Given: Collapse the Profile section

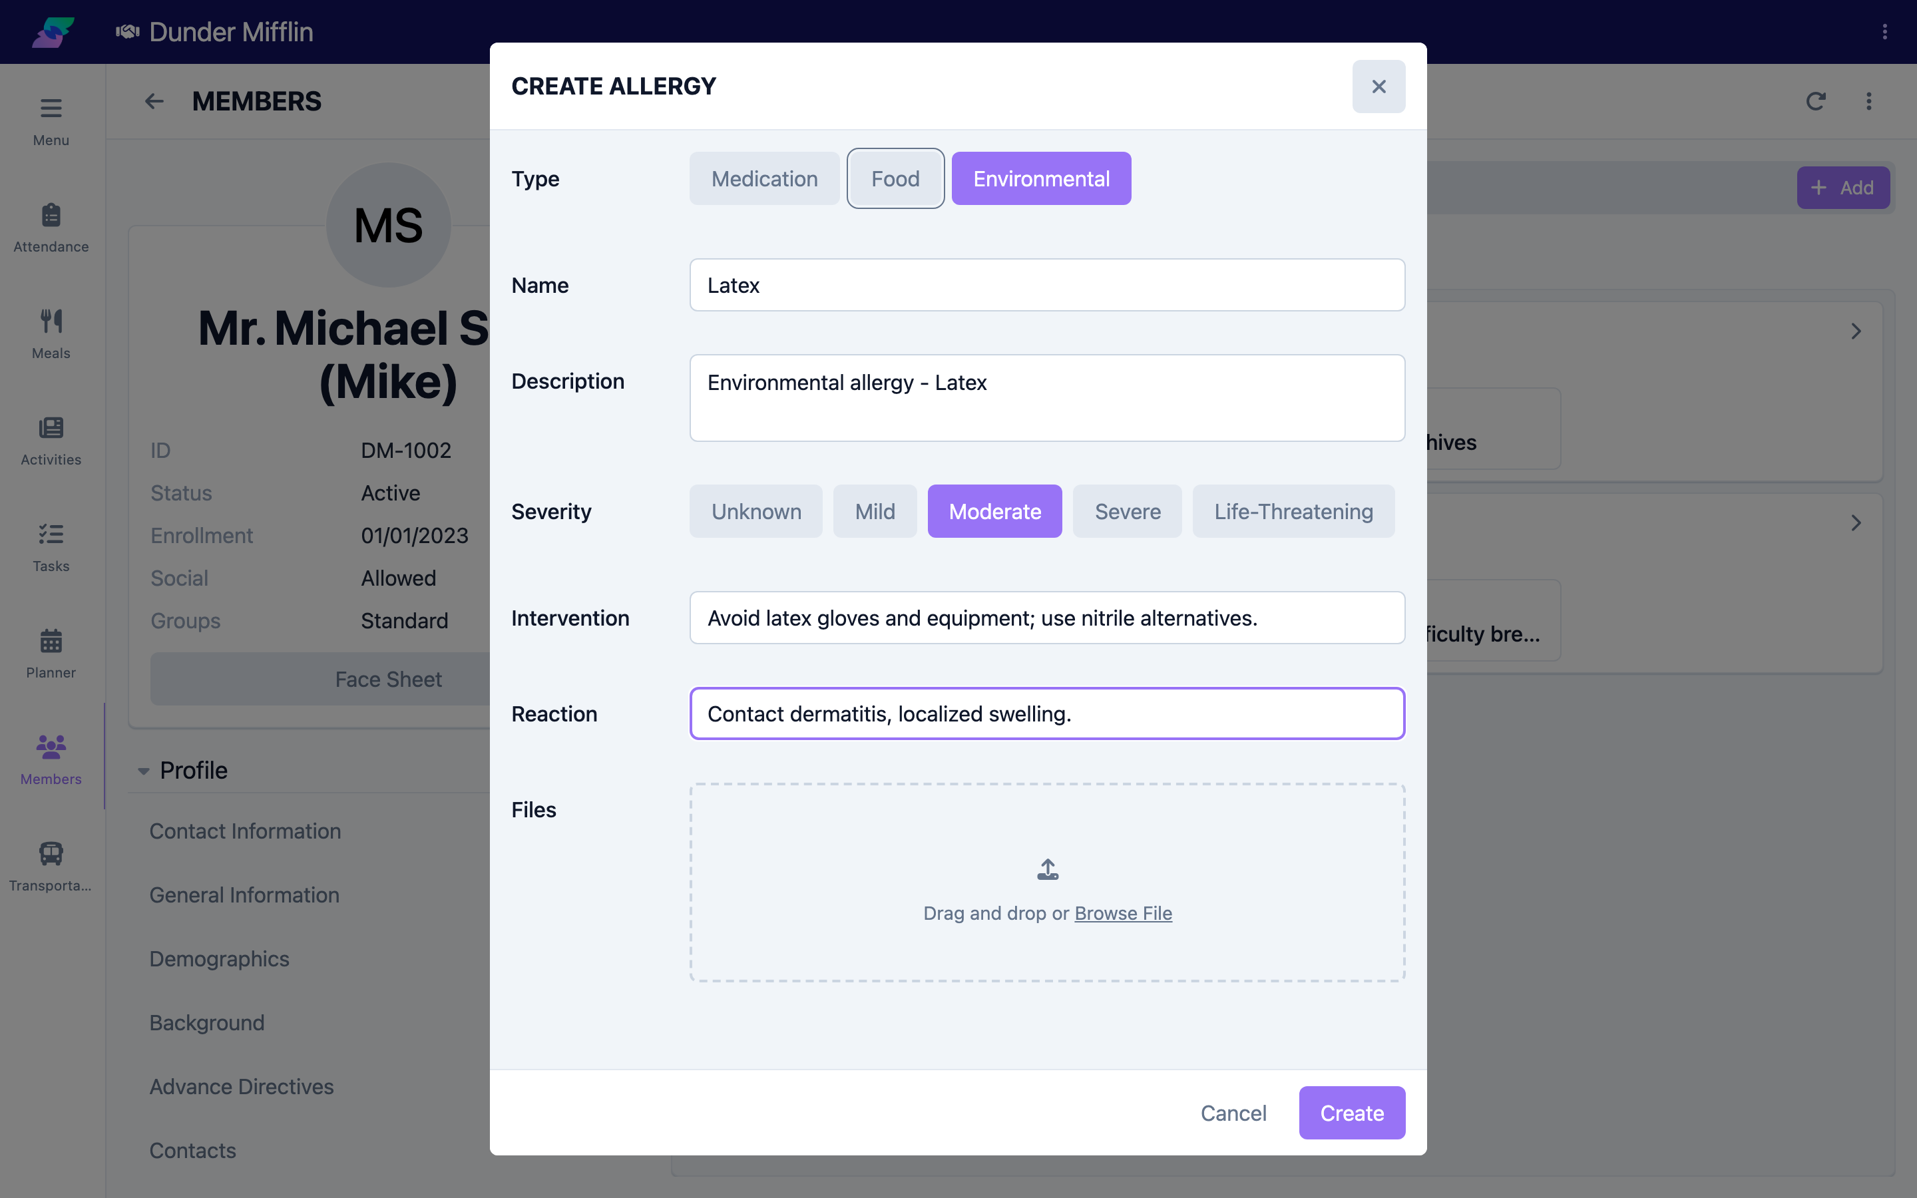Looking at the screenshot, I should [143, 770].
